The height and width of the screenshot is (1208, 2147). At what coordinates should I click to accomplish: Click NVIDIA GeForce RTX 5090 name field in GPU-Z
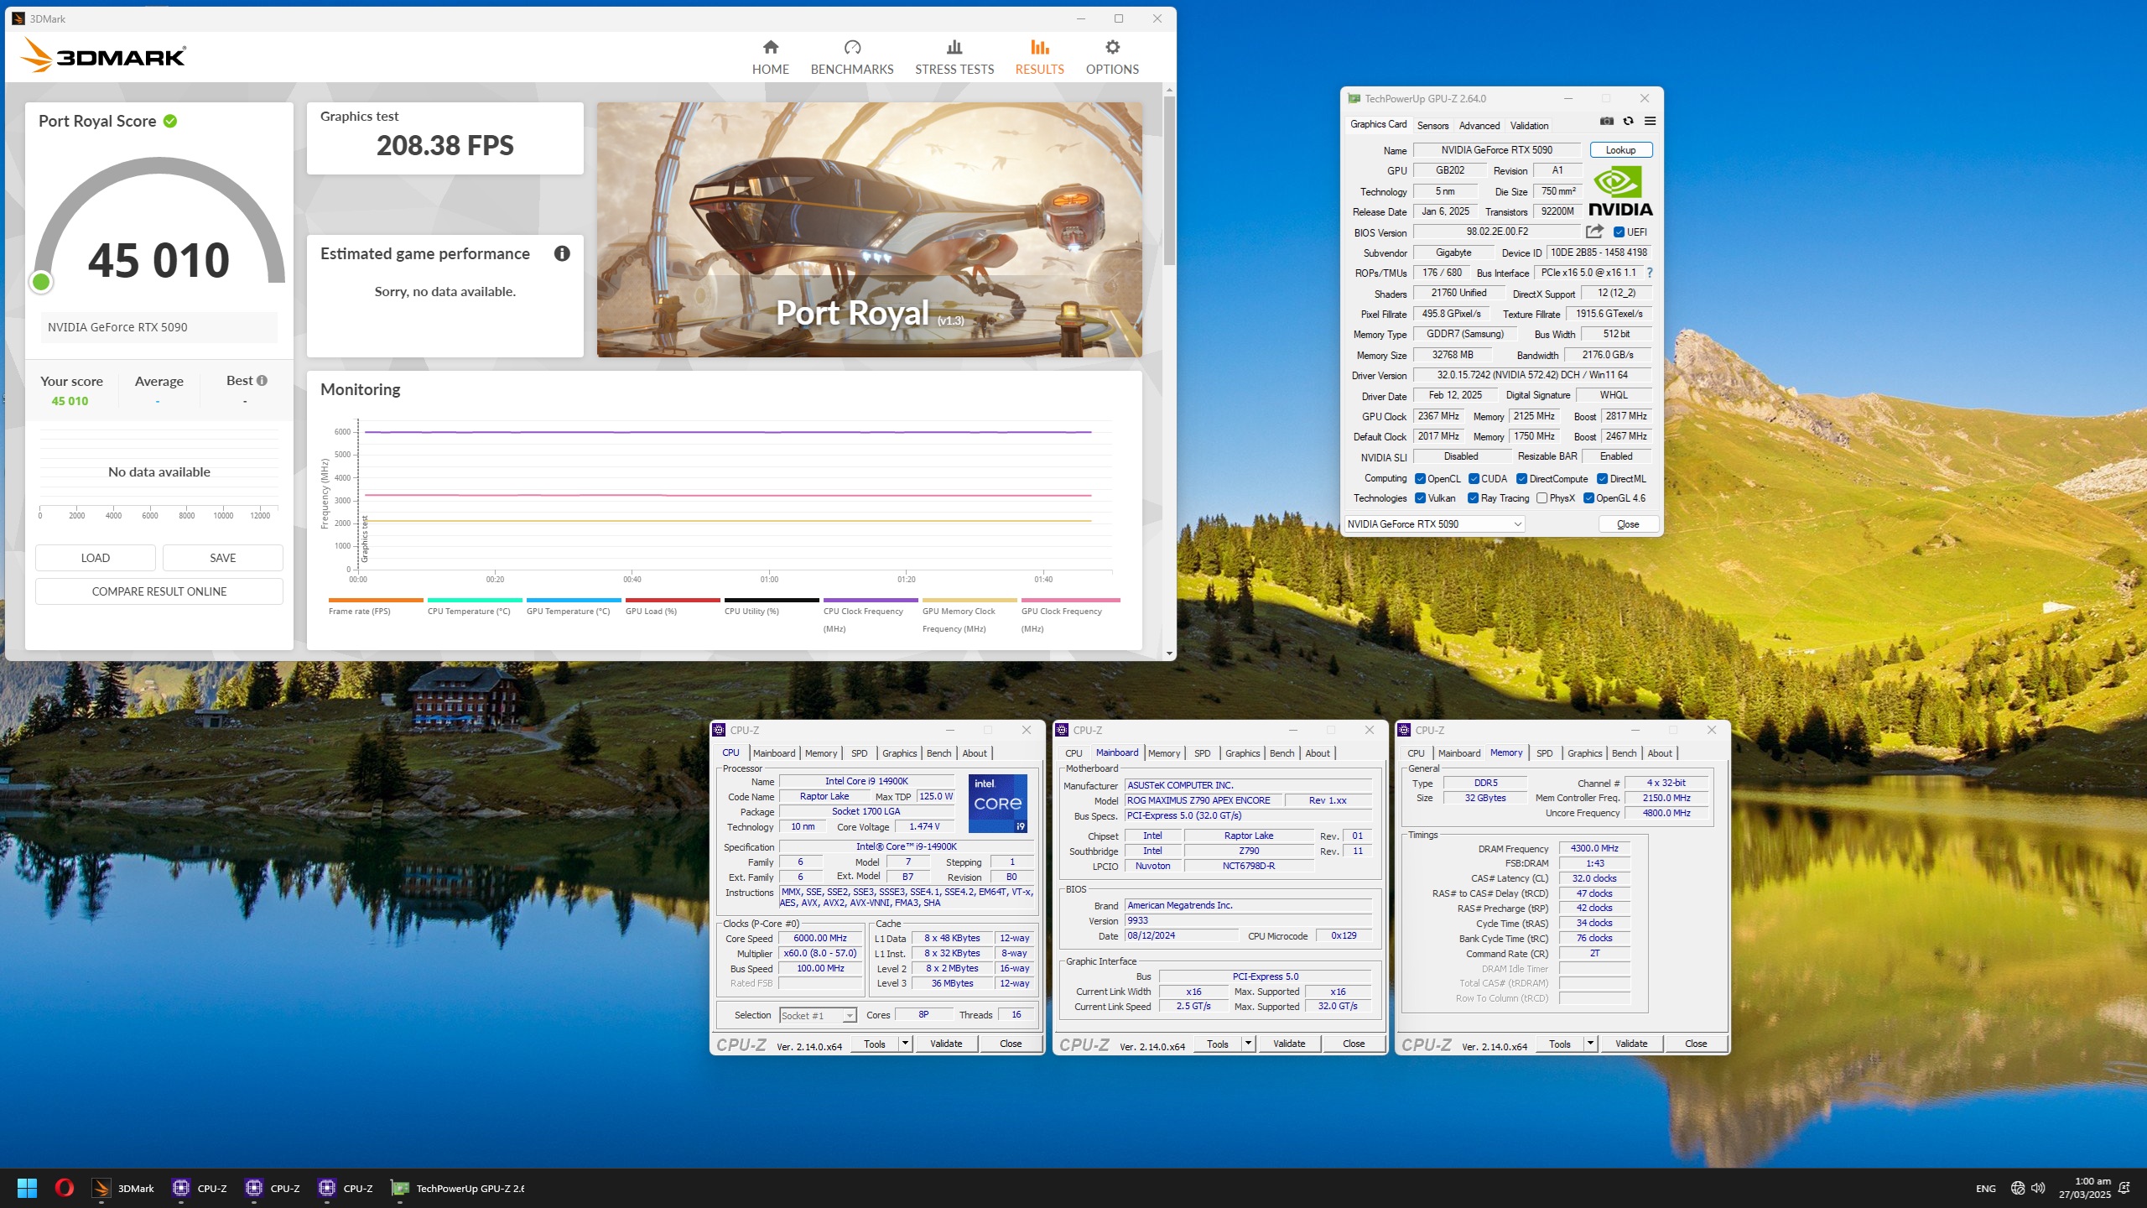point(1497,150)
